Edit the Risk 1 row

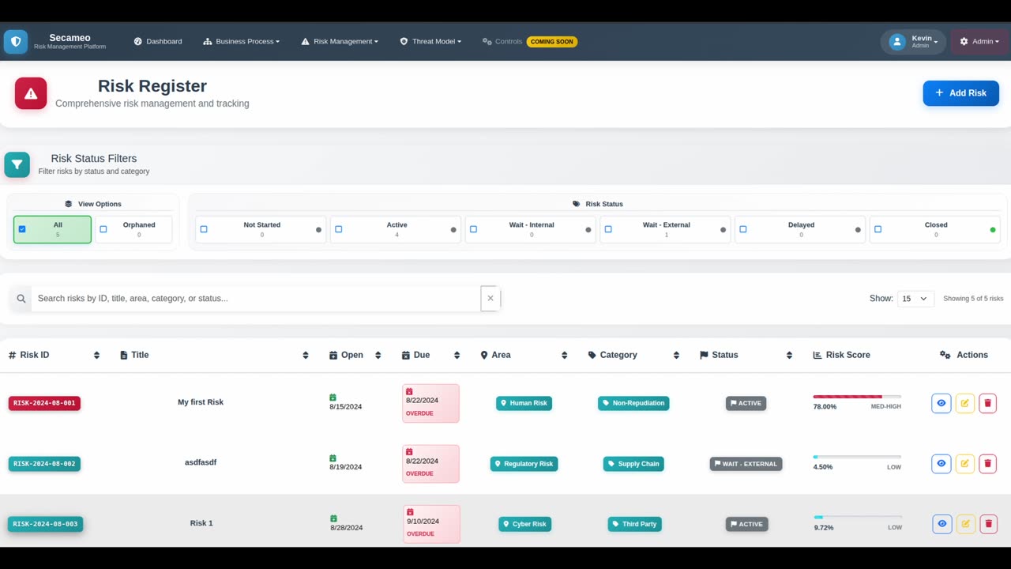point(964,524)
